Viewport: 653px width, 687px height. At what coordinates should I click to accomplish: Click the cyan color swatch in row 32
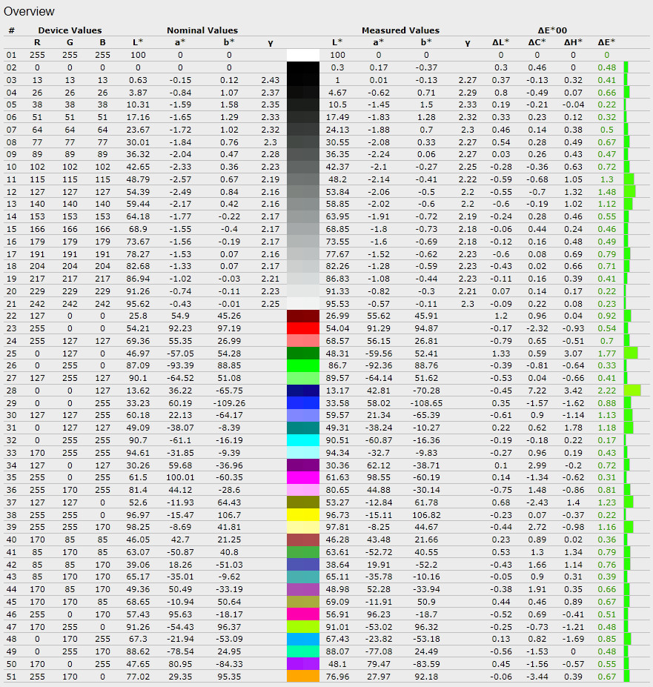pyautogui.click(x=303, y=440)
